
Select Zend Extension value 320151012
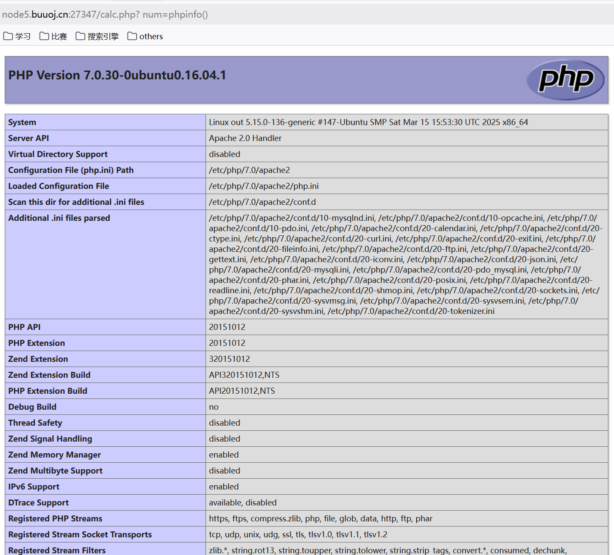point(229,359)
